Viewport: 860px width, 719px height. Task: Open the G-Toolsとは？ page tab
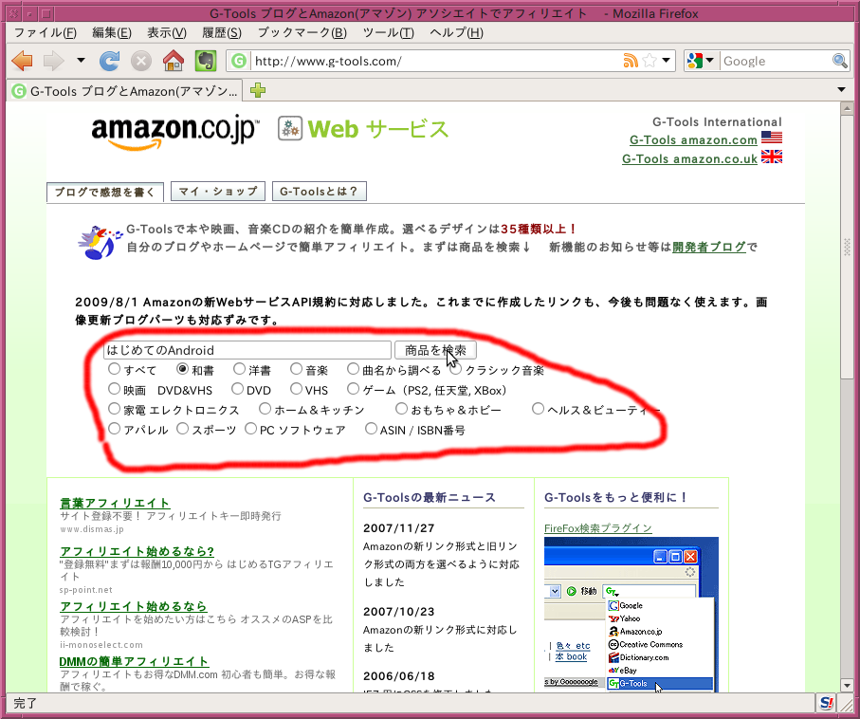click(320, 191)
